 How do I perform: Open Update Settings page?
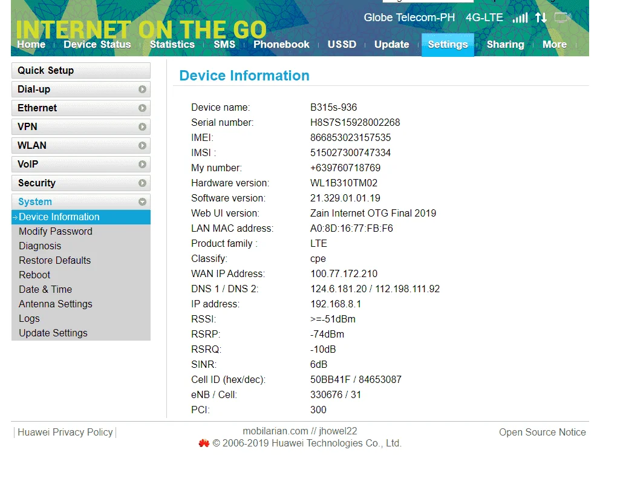(53, 333)
